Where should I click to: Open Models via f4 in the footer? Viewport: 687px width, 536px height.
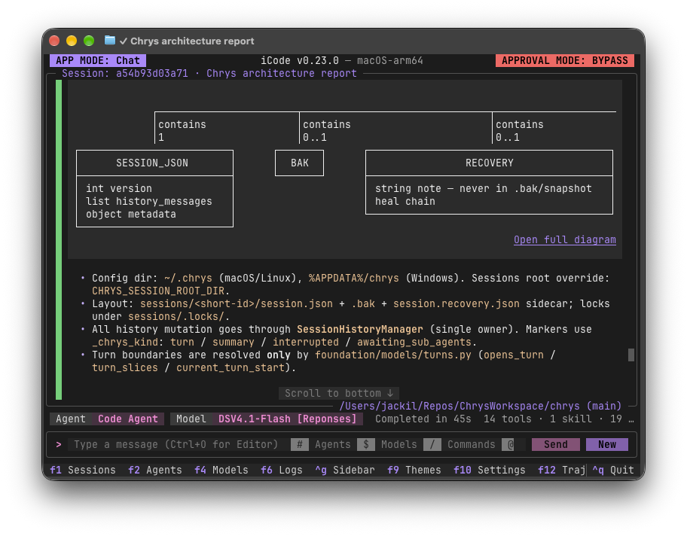pos(221,470)
